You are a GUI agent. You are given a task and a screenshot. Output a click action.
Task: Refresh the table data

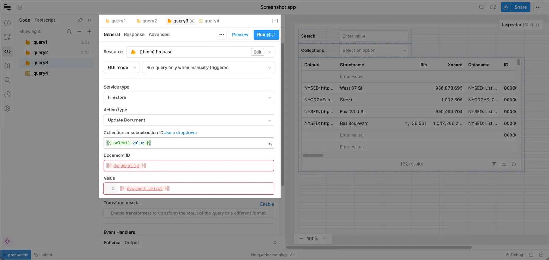pos(514,164)
